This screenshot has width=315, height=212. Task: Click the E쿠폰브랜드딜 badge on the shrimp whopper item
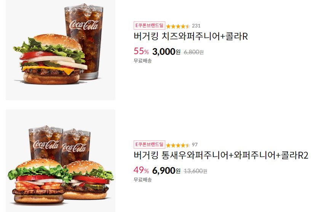(149, 145)
